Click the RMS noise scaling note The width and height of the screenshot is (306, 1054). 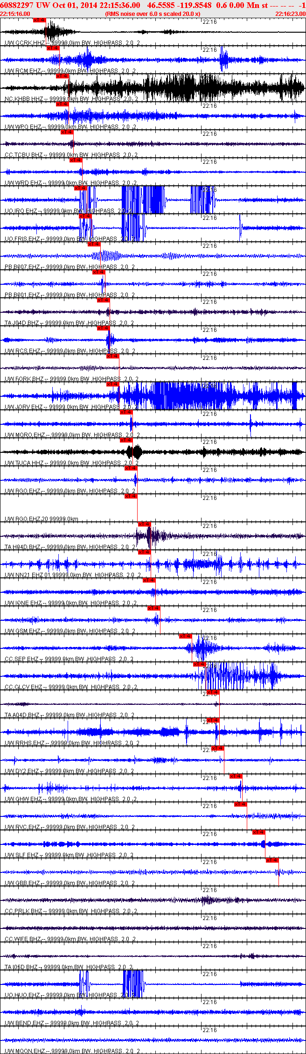[x=153, y=14]
